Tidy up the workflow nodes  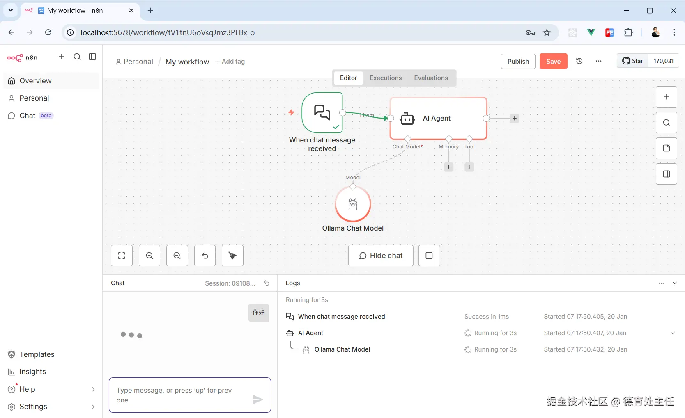[x=232, y=256]
